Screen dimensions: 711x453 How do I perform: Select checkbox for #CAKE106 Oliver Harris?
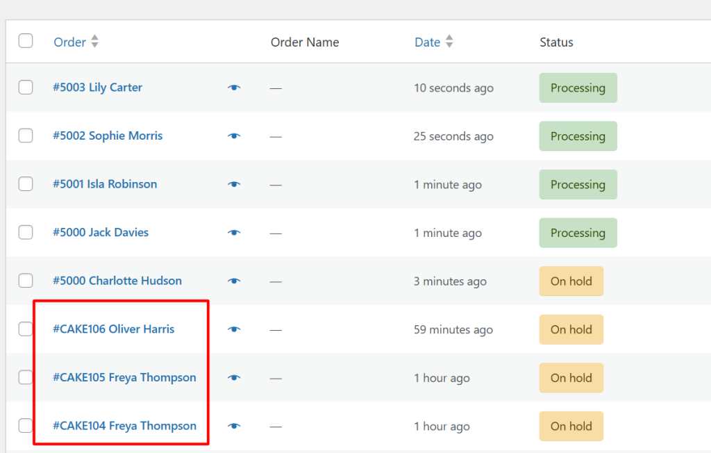point(26,329)
